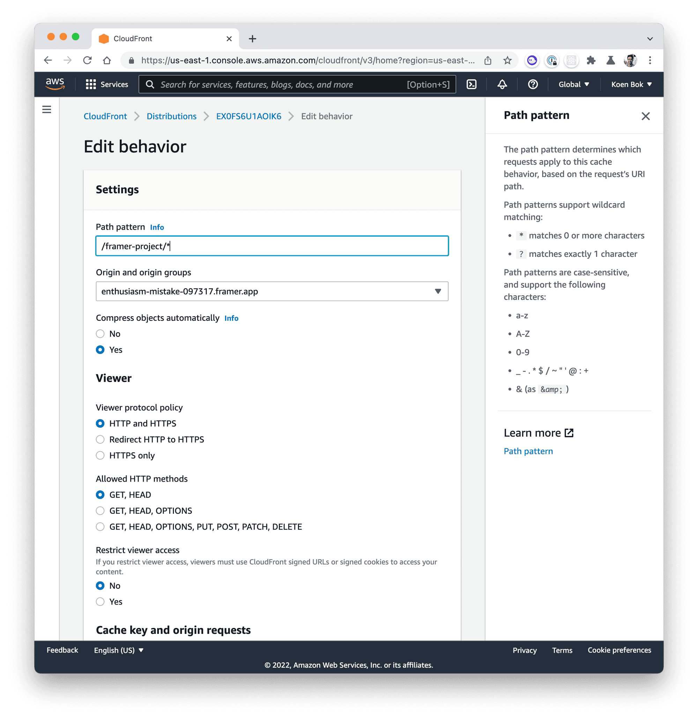Bookmark page with star icon
Screen dimensions: 698x719
click(x=507, y=60)
